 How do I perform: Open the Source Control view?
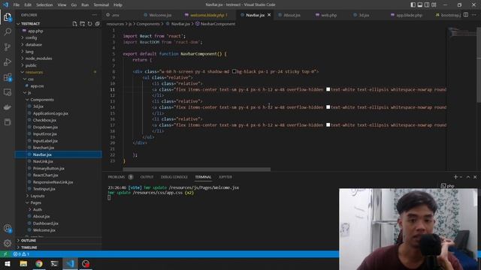(x=8, y=46)
